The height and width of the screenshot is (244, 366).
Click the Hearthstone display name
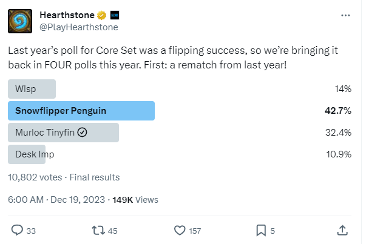coord(67,15)
